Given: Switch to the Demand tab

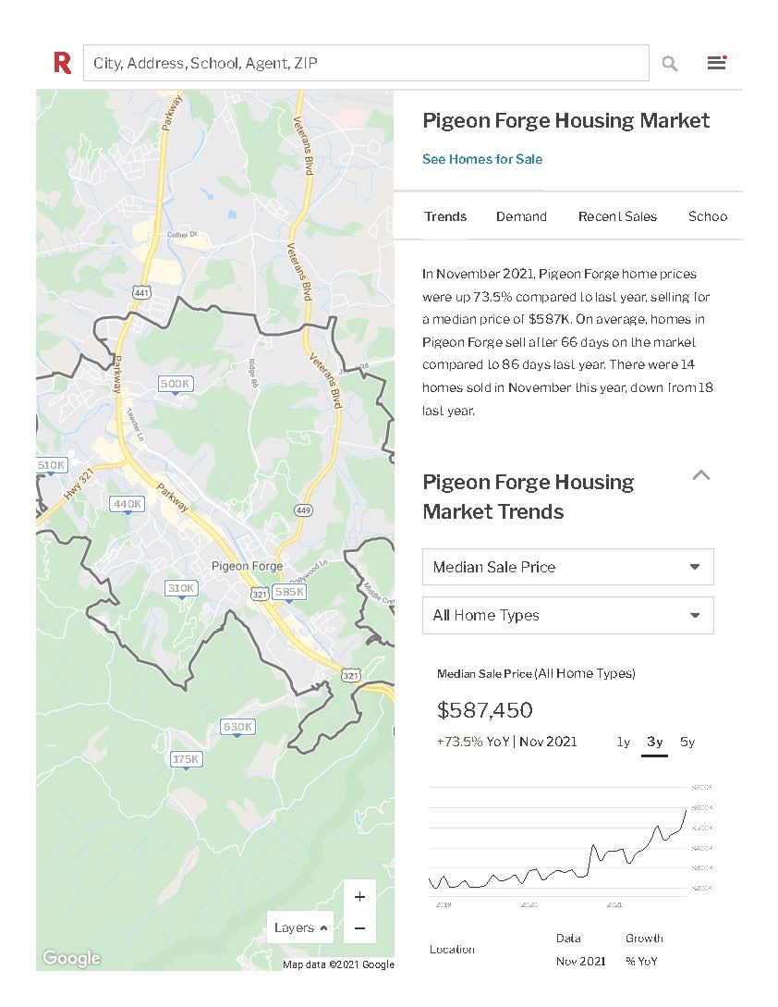Looking at the screenshot, I should [x=521, y=216].
